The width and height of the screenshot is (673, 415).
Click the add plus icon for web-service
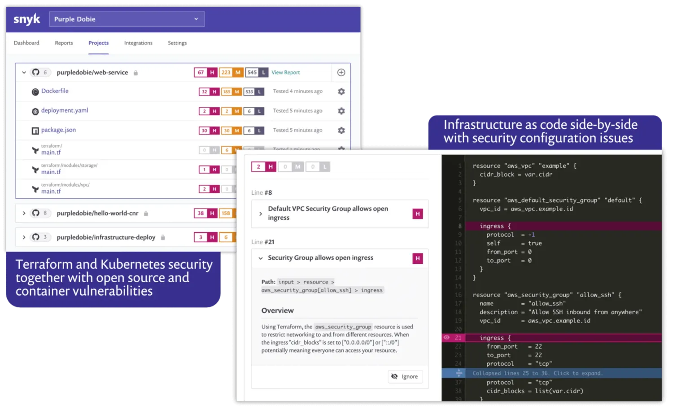(x=341, y=72)
